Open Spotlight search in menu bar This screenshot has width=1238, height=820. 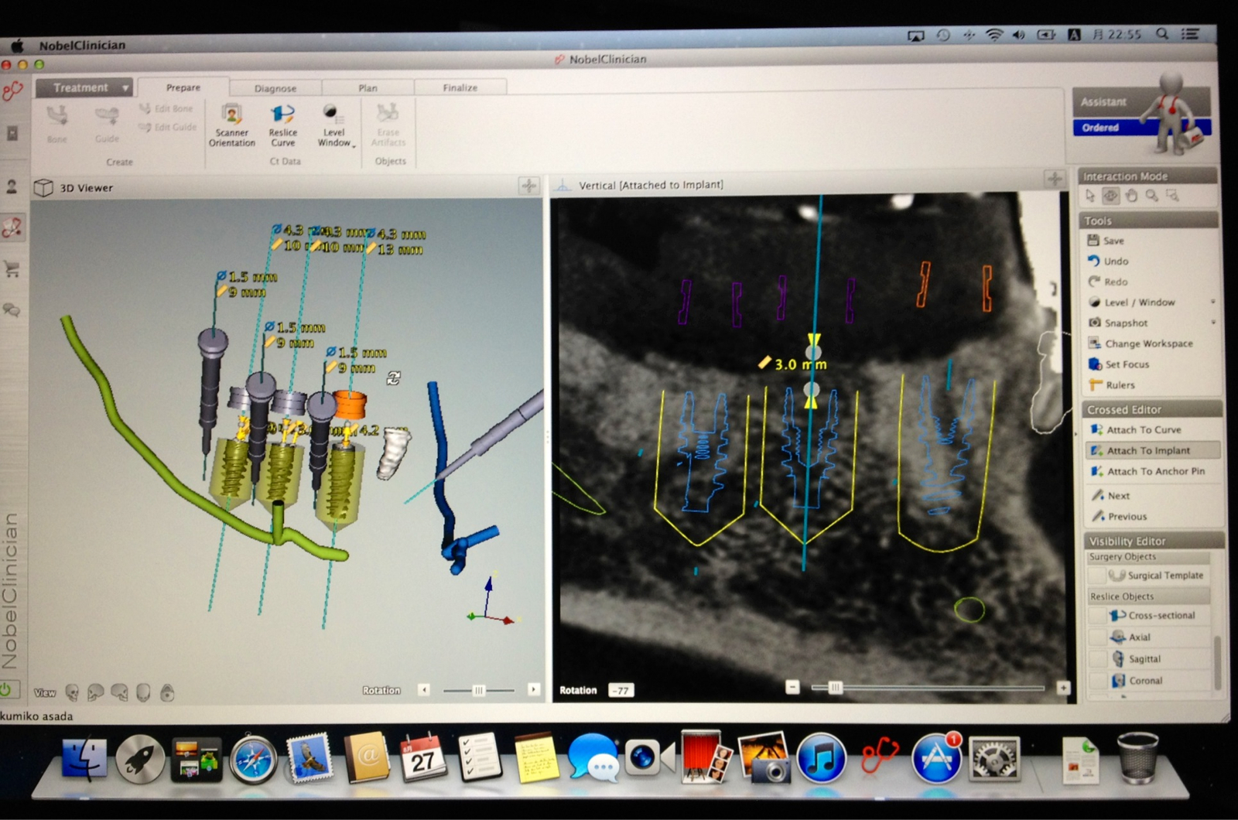tap(1162, 34)
